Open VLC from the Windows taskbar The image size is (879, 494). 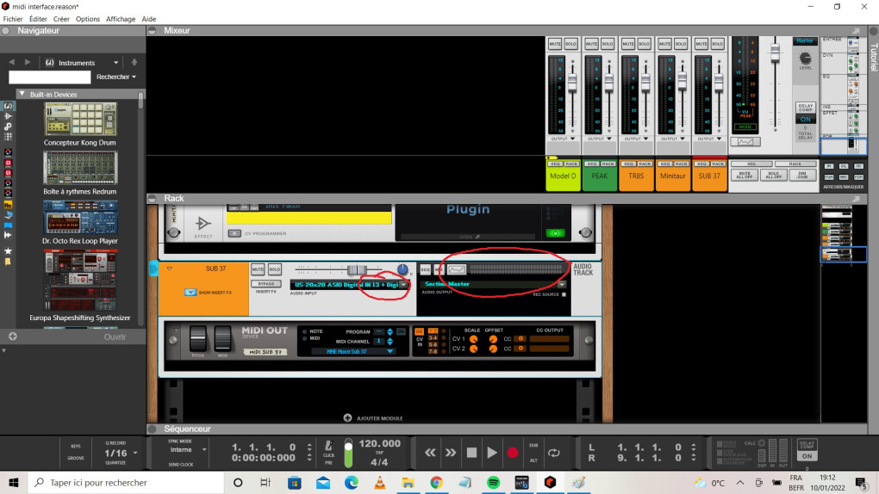(x=379, y=482)
